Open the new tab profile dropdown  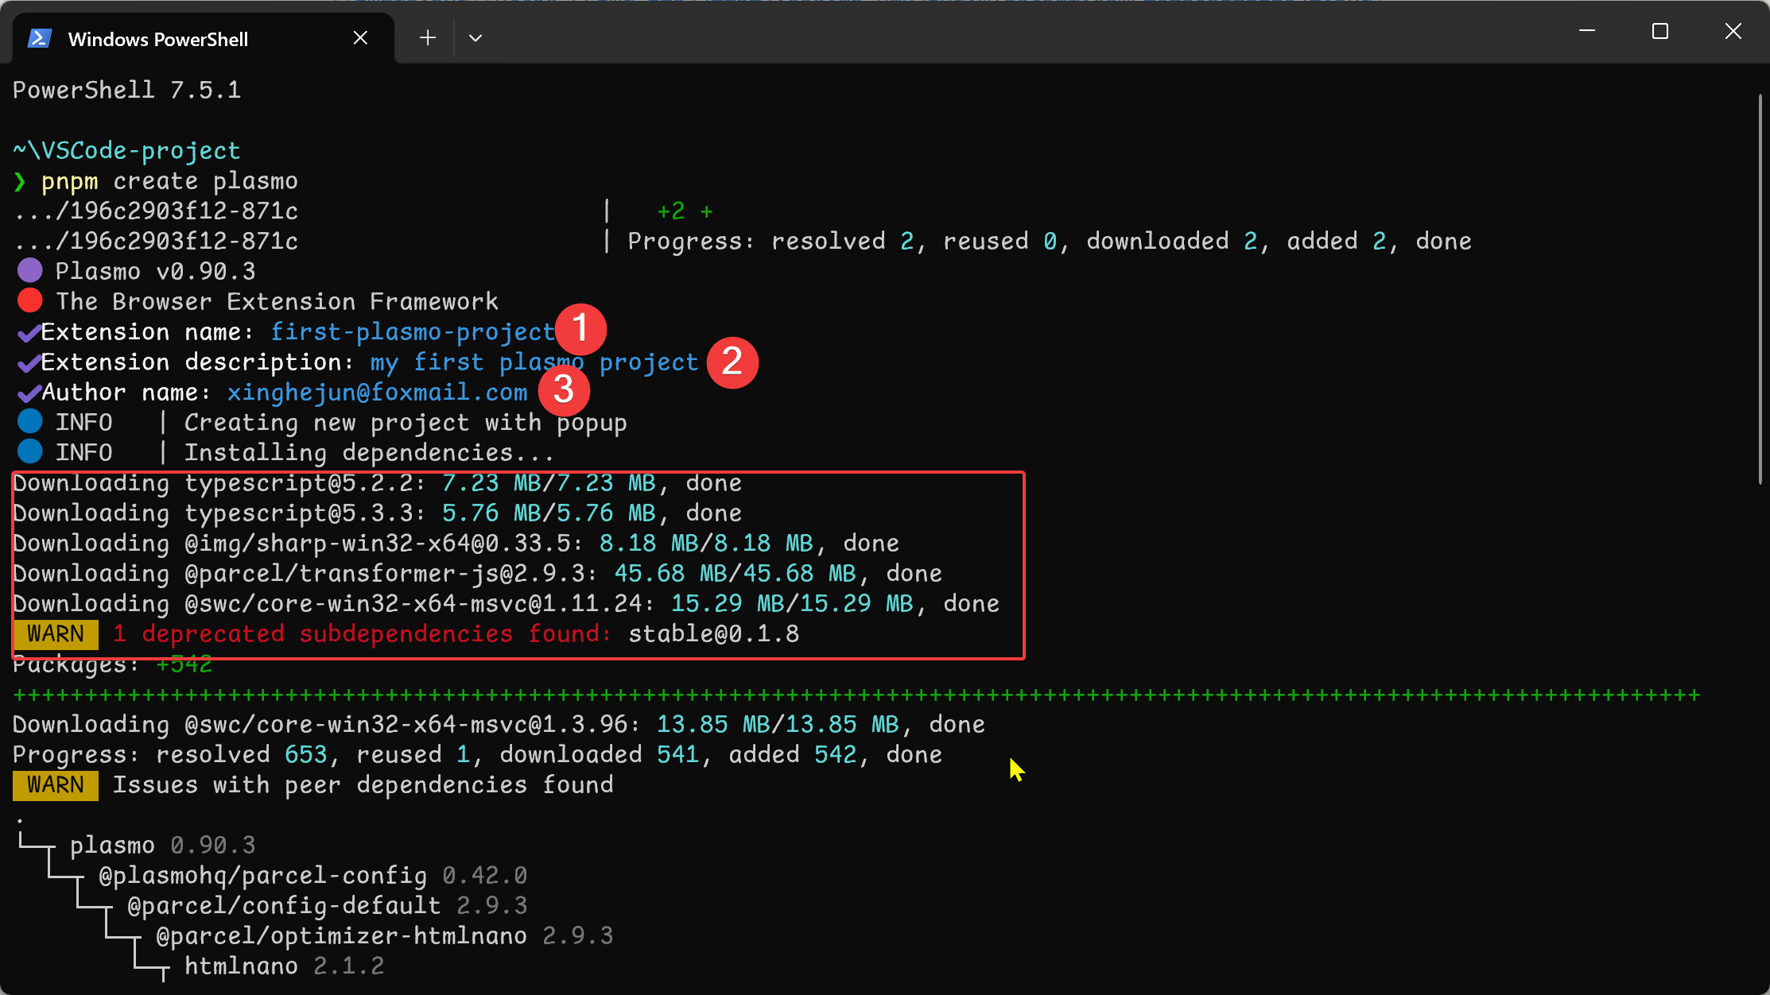[x=475, y=38]
